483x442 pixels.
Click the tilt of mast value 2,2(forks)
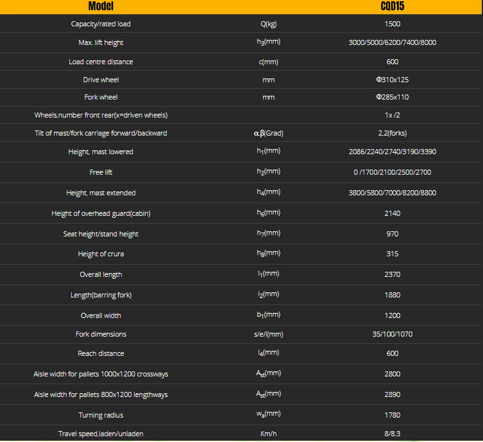[393, 133]
